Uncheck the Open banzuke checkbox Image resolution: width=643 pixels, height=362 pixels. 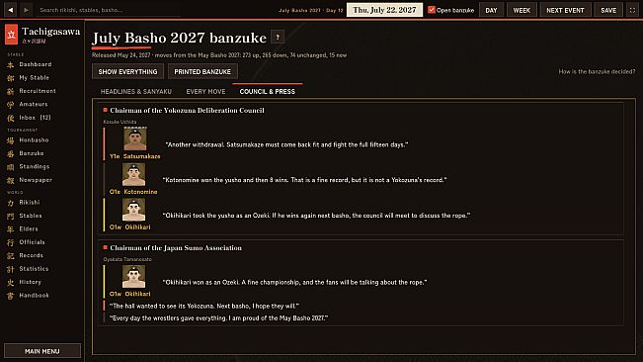[431, 10]
